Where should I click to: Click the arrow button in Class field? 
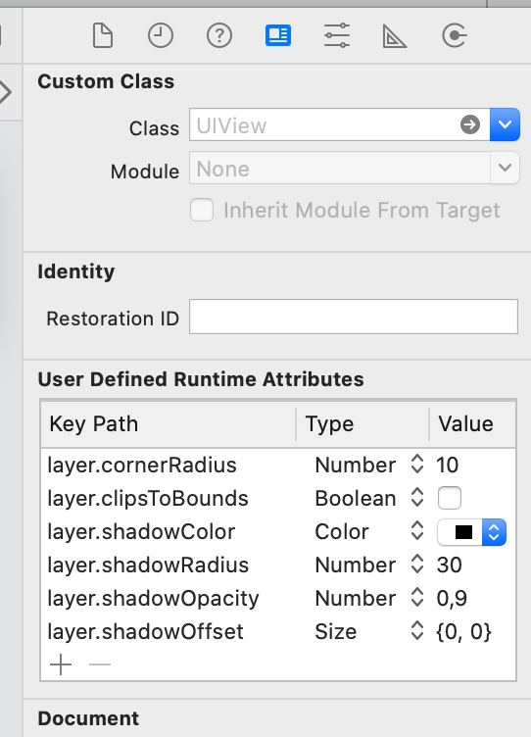tap(470, 124)
